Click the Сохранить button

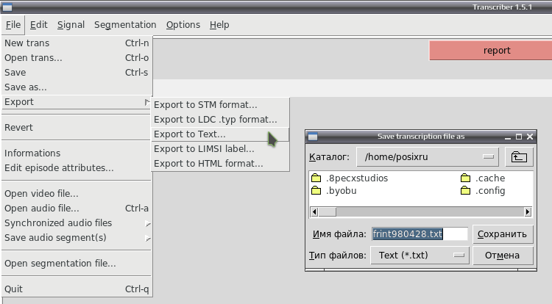tap(503, 234)
